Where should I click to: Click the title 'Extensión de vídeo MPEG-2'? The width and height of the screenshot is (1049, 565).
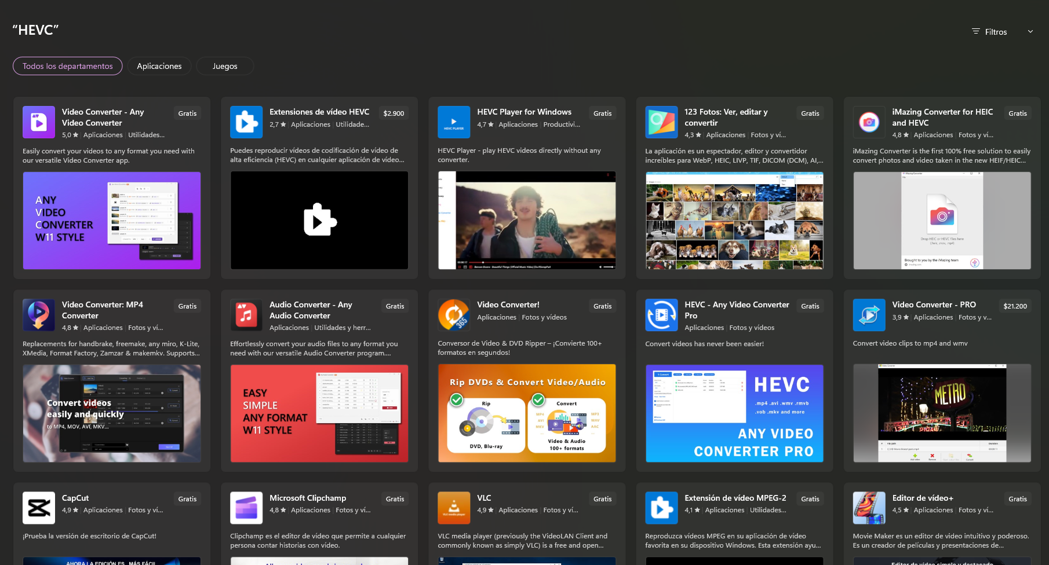(735, 498)
